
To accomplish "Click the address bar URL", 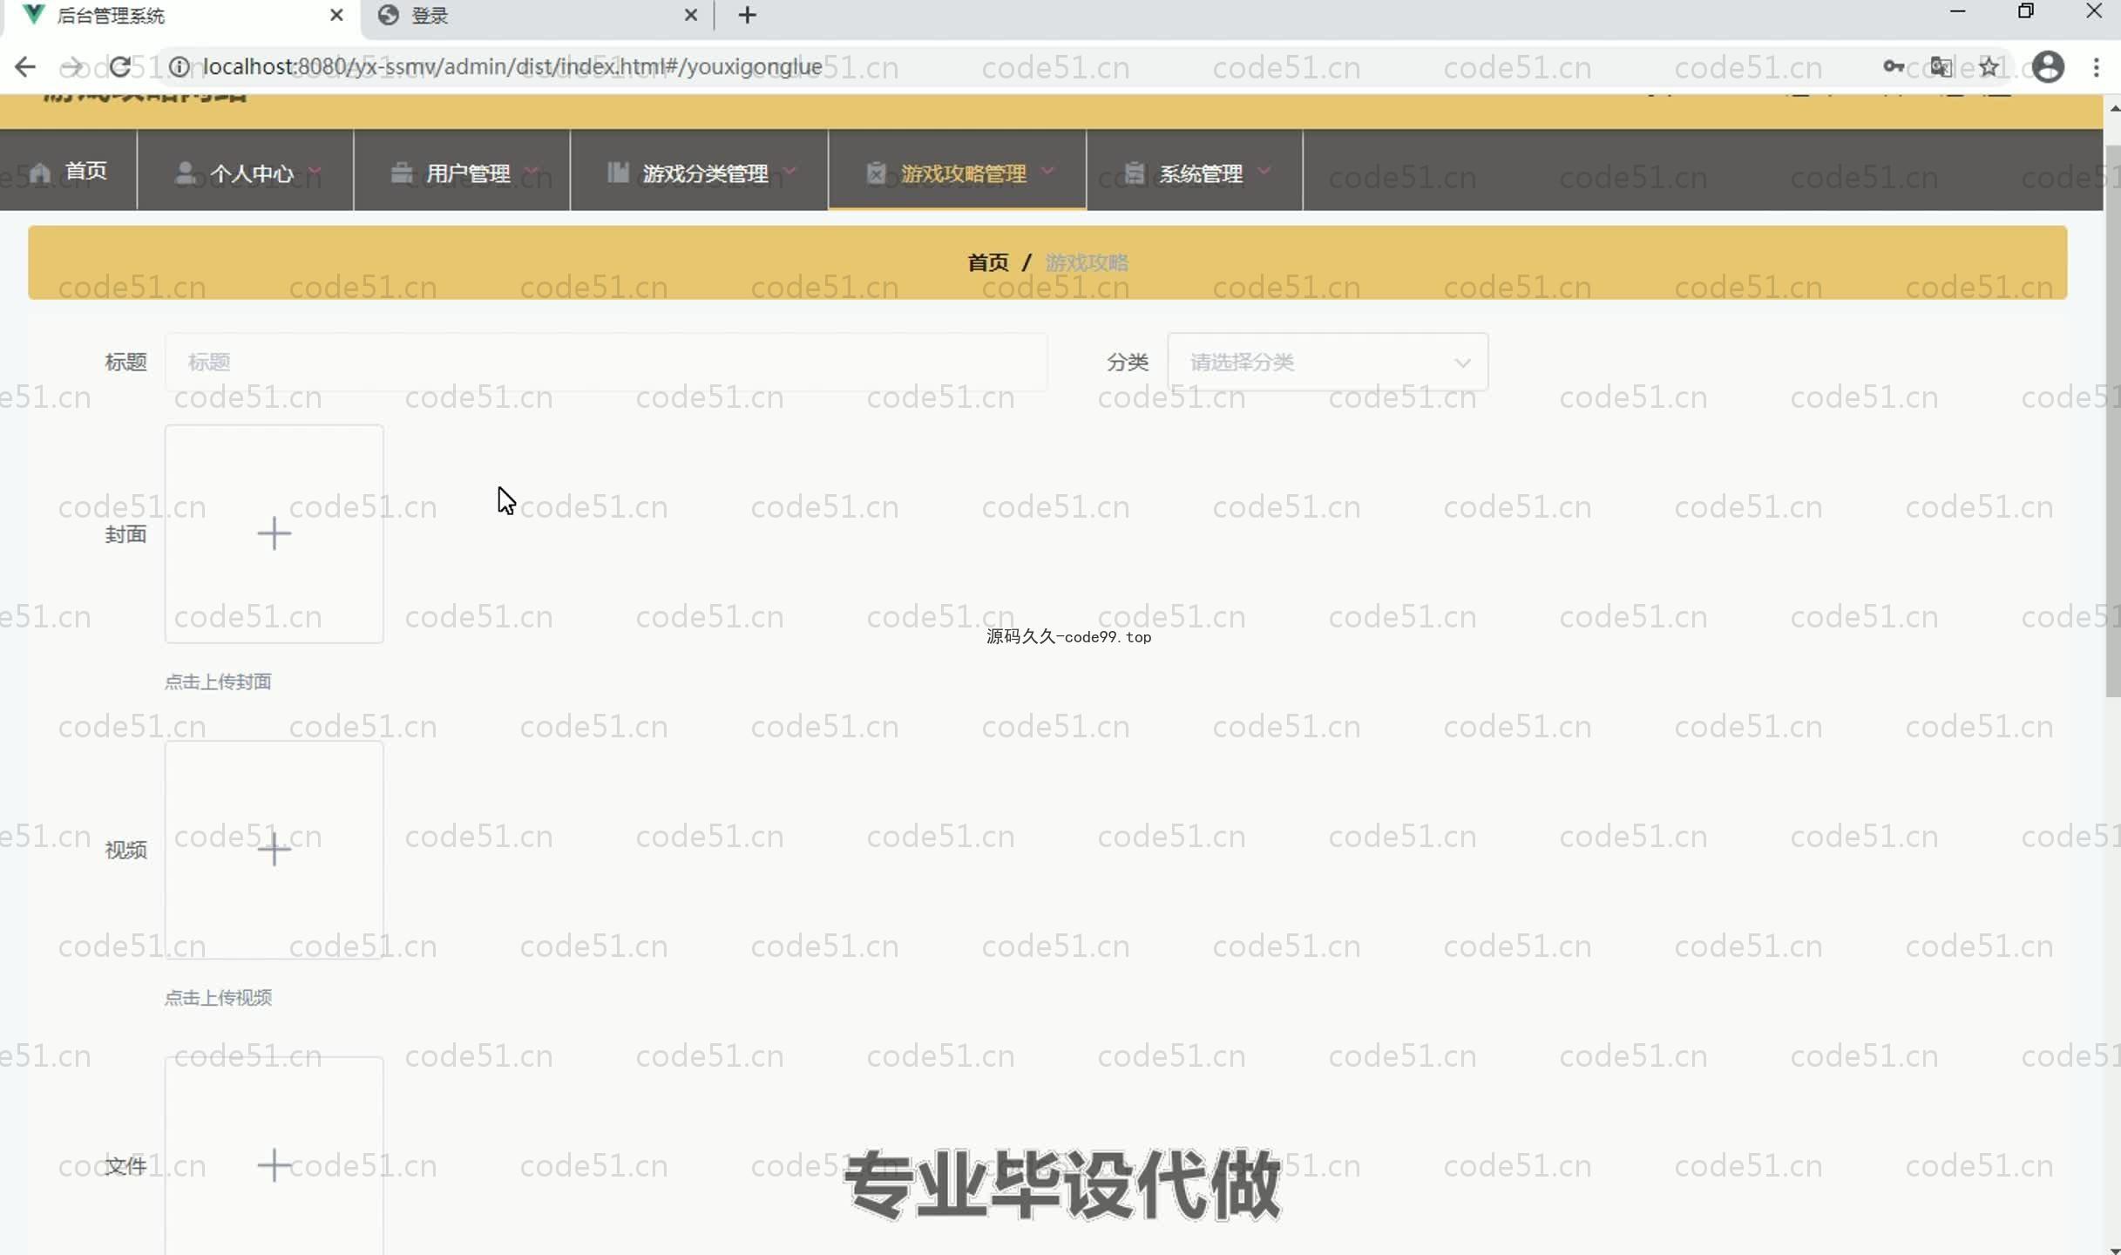I will [512, 66].
